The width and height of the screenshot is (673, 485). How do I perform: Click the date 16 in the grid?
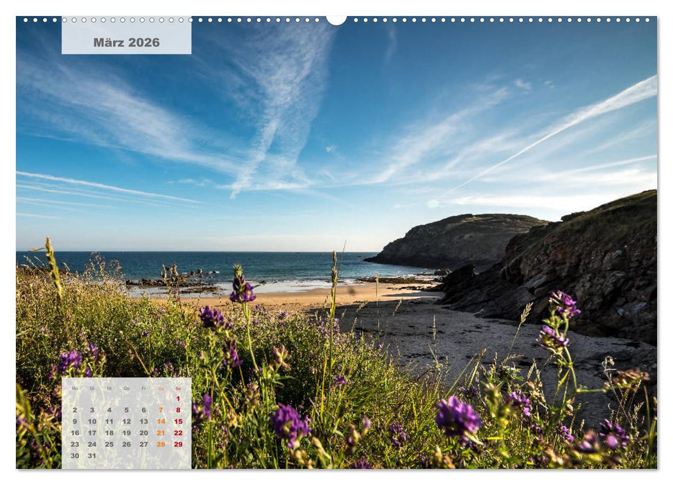[76, 433]
